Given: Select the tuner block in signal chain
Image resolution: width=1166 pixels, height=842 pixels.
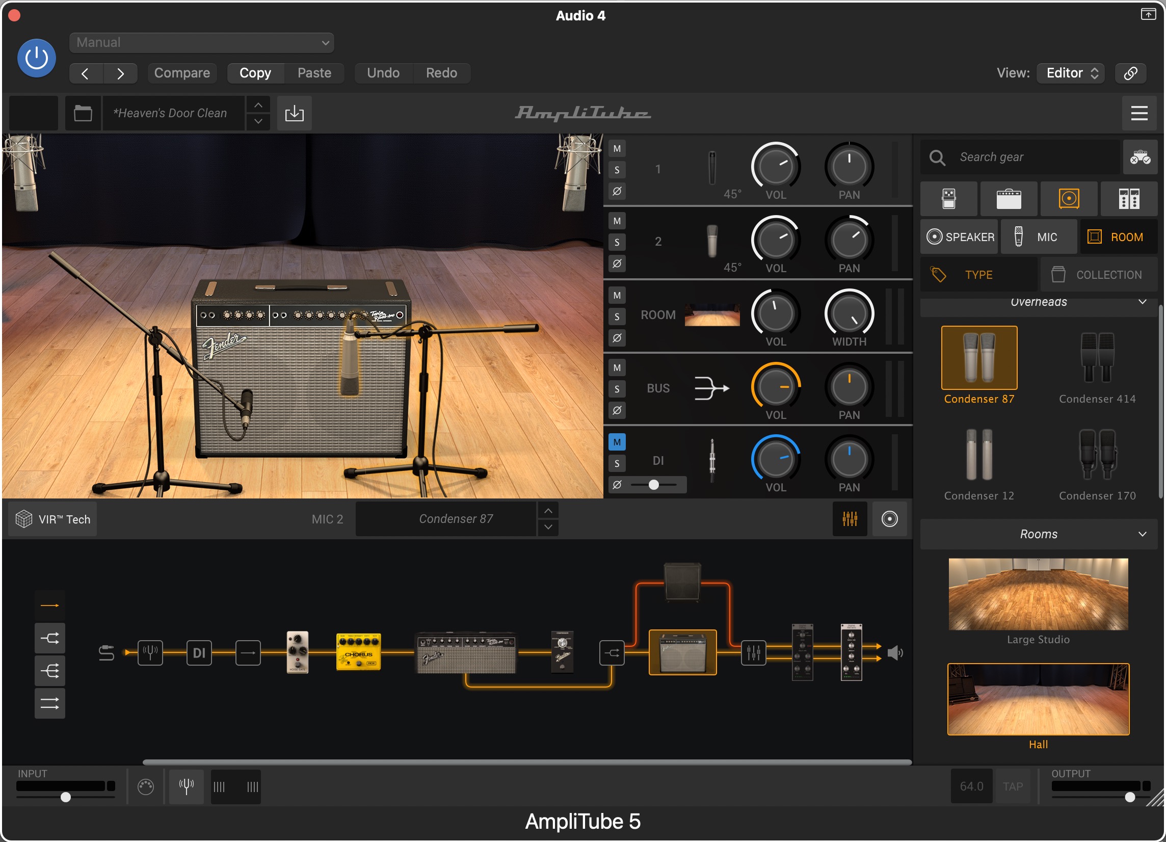Looking at the screenshot, I should click(150, 653).
